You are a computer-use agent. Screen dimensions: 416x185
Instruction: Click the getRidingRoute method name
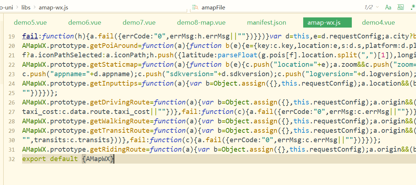coord(119,150)
